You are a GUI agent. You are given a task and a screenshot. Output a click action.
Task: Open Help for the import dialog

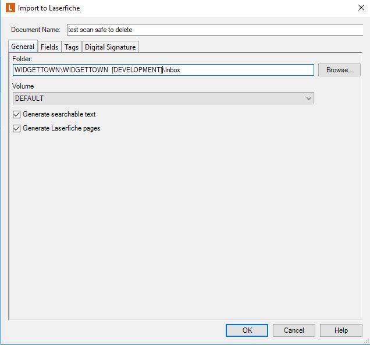click(x=341, y=330)
